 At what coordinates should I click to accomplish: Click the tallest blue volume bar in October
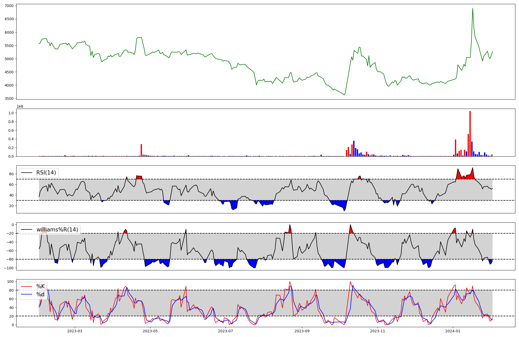(354, 149)
